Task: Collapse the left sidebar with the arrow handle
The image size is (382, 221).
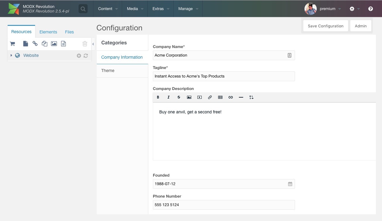Action: click(93, 44)
